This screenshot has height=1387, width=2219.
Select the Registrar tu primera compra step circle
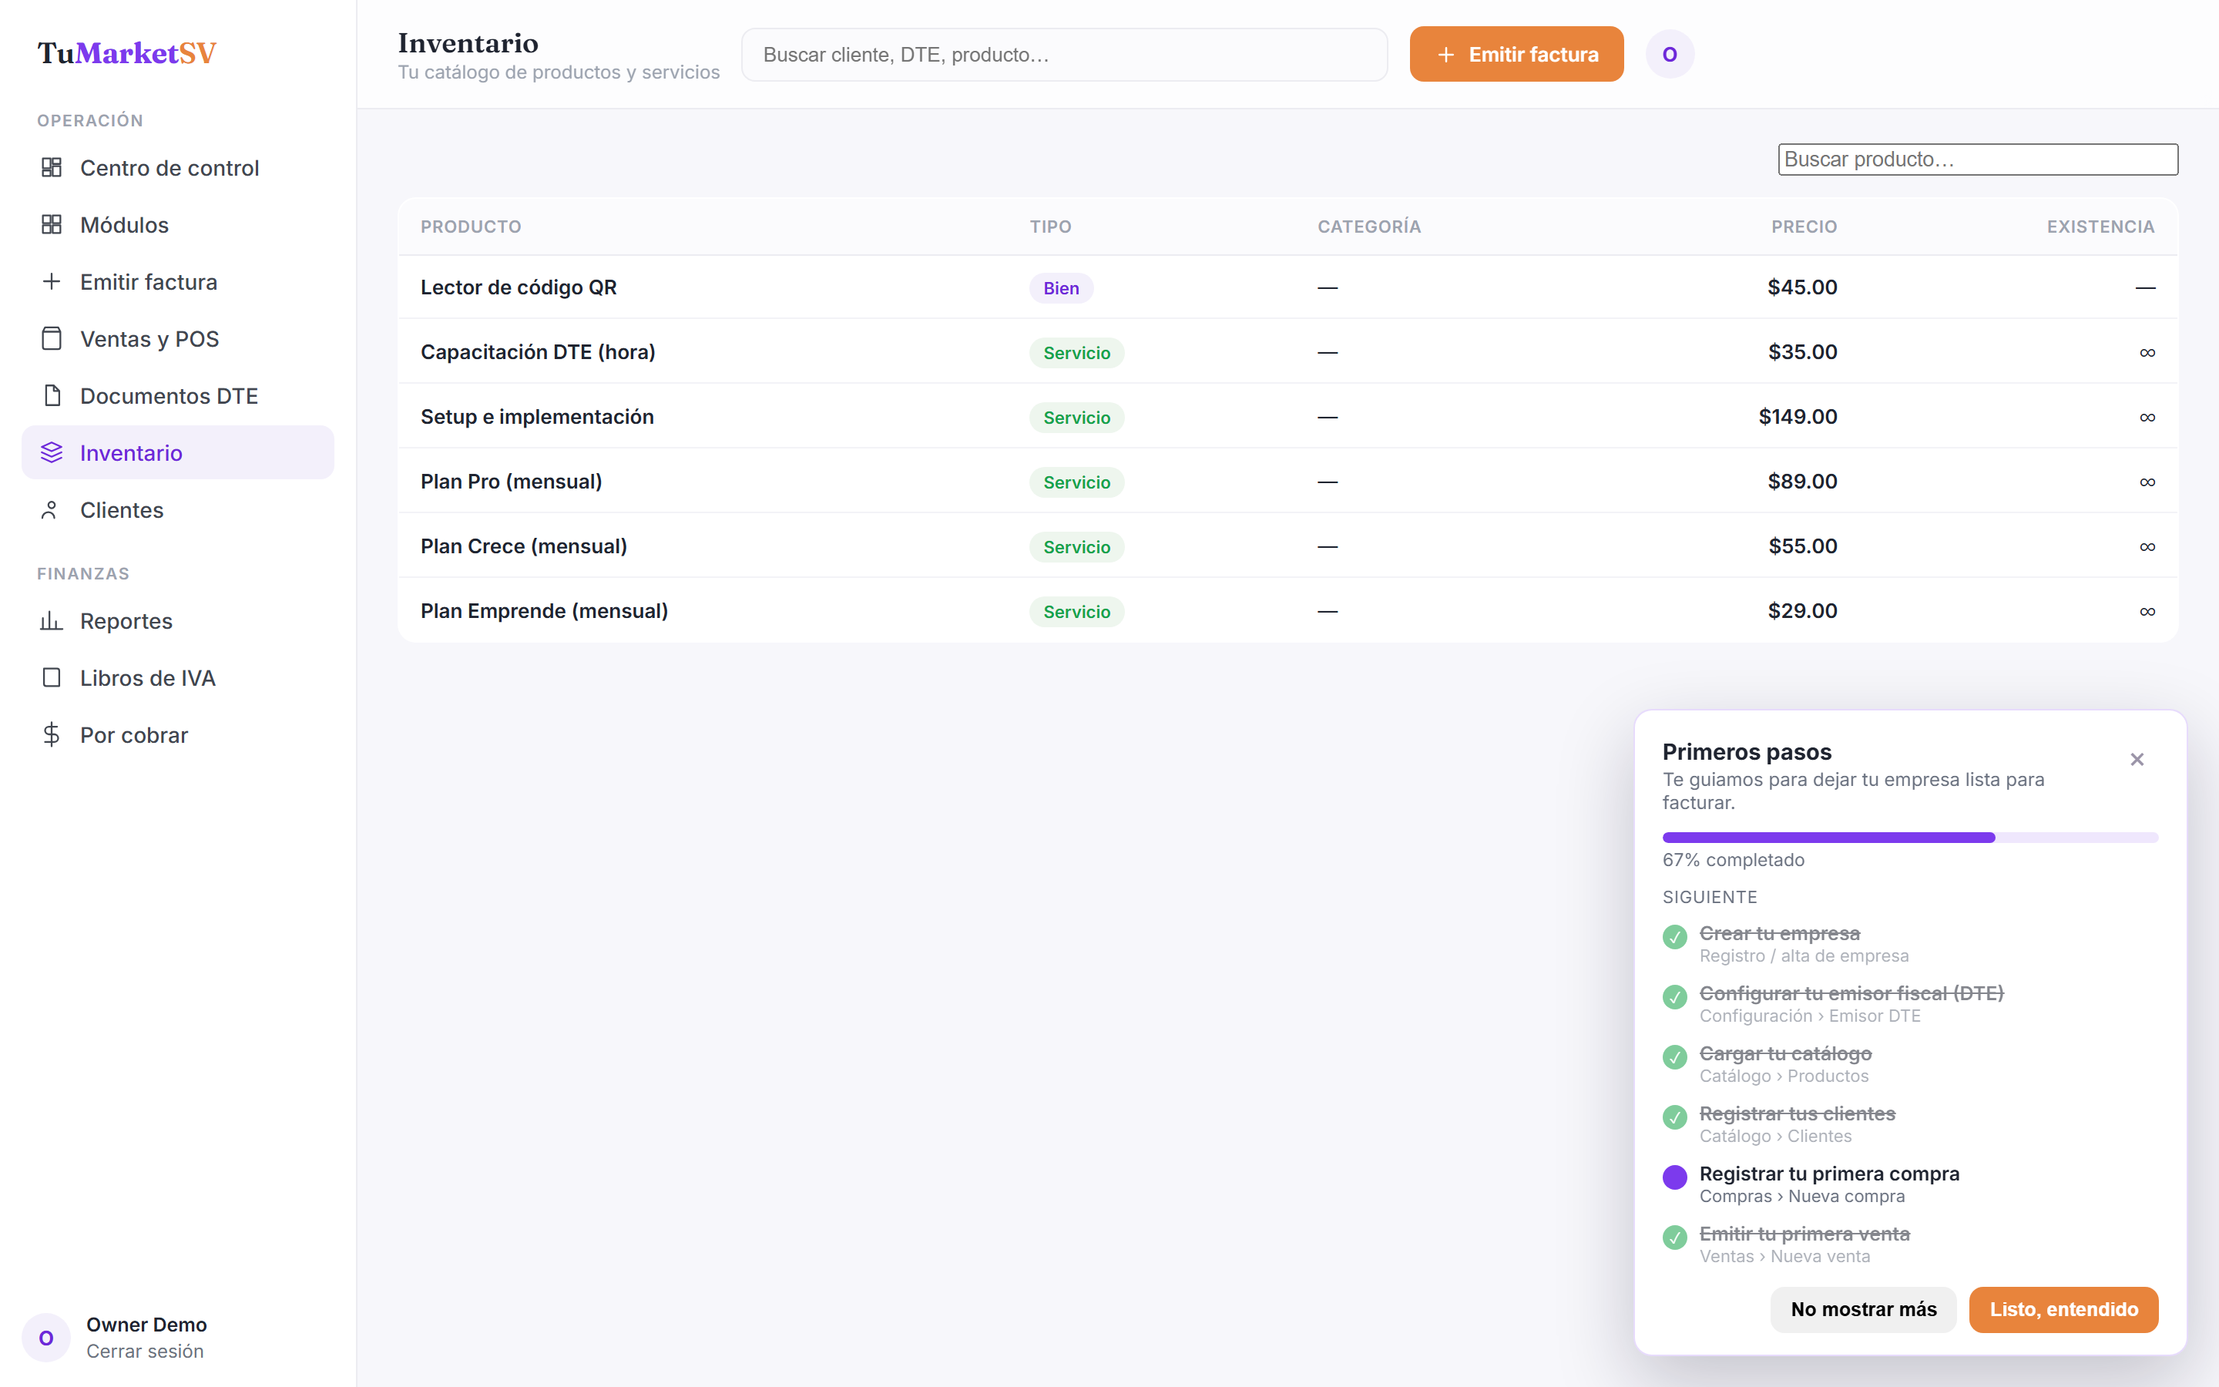pyautogui.click(x=1674, y=1177)
